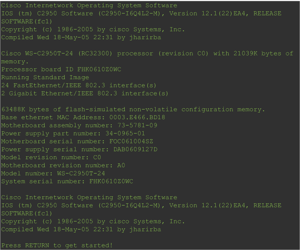Click the first Copyright 1986-2005 cisco Systems line

point(93,29)
